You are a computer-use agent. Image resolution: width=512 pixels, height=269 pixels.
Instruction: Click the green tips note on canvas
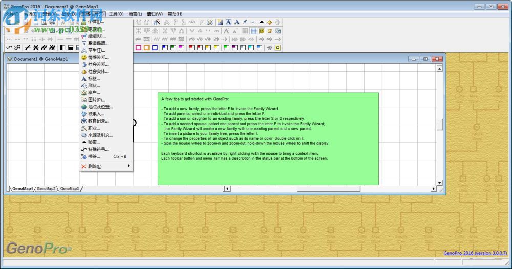click(x=268, y=139)
